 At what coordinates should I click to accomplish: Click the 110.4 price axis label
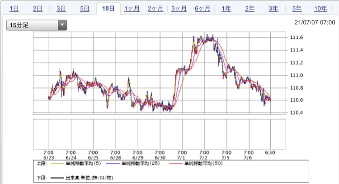(x=297, y=113)
